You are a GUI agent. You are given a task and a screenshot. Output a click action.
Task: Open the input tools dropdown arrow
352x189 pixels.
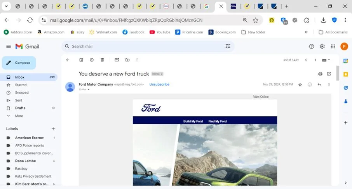point(329,60)
